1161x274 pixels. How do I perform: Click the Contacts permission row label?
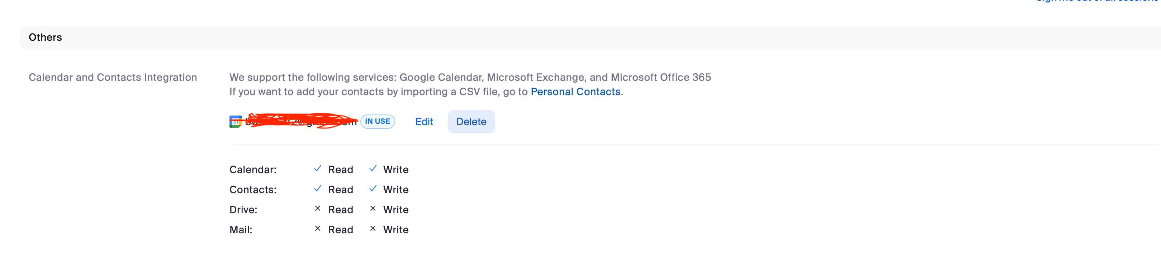coord(253,190)
